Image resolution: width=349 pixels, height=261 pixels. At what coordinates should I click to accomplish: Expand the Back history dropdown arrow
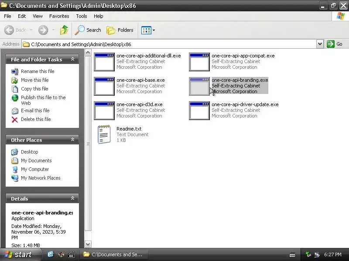point(31,30)
